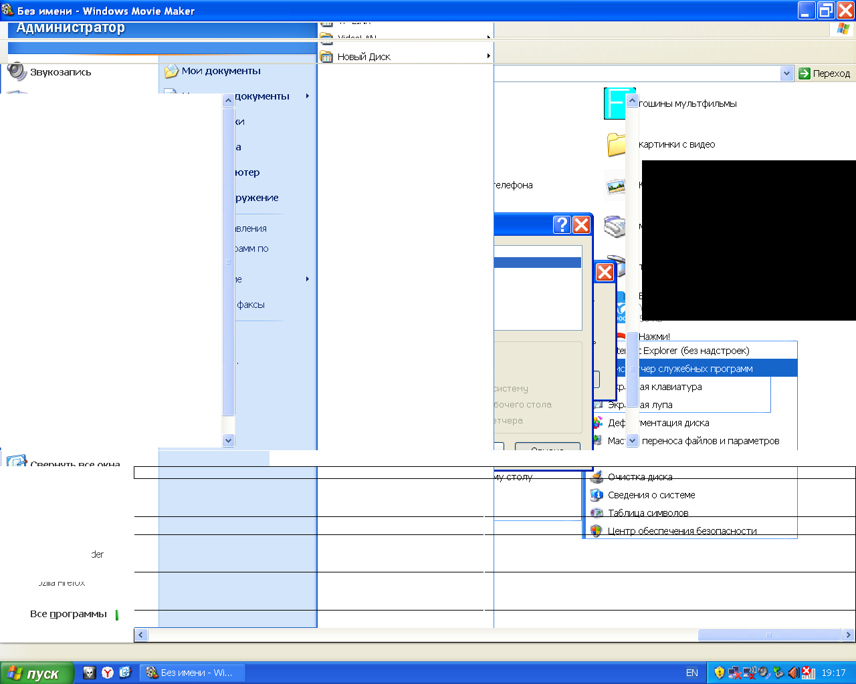Viewport: 856px width, 684px height.
Task: Switch EN language indicator in taskbar
Action: (x=692, y=673)
